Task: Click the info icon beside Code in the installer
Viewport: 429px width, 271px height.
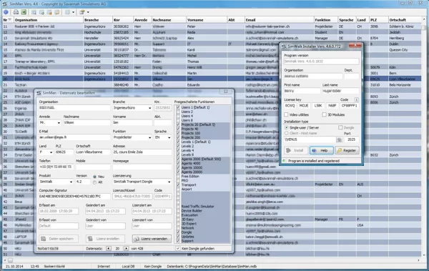Action: coord(357,99)
